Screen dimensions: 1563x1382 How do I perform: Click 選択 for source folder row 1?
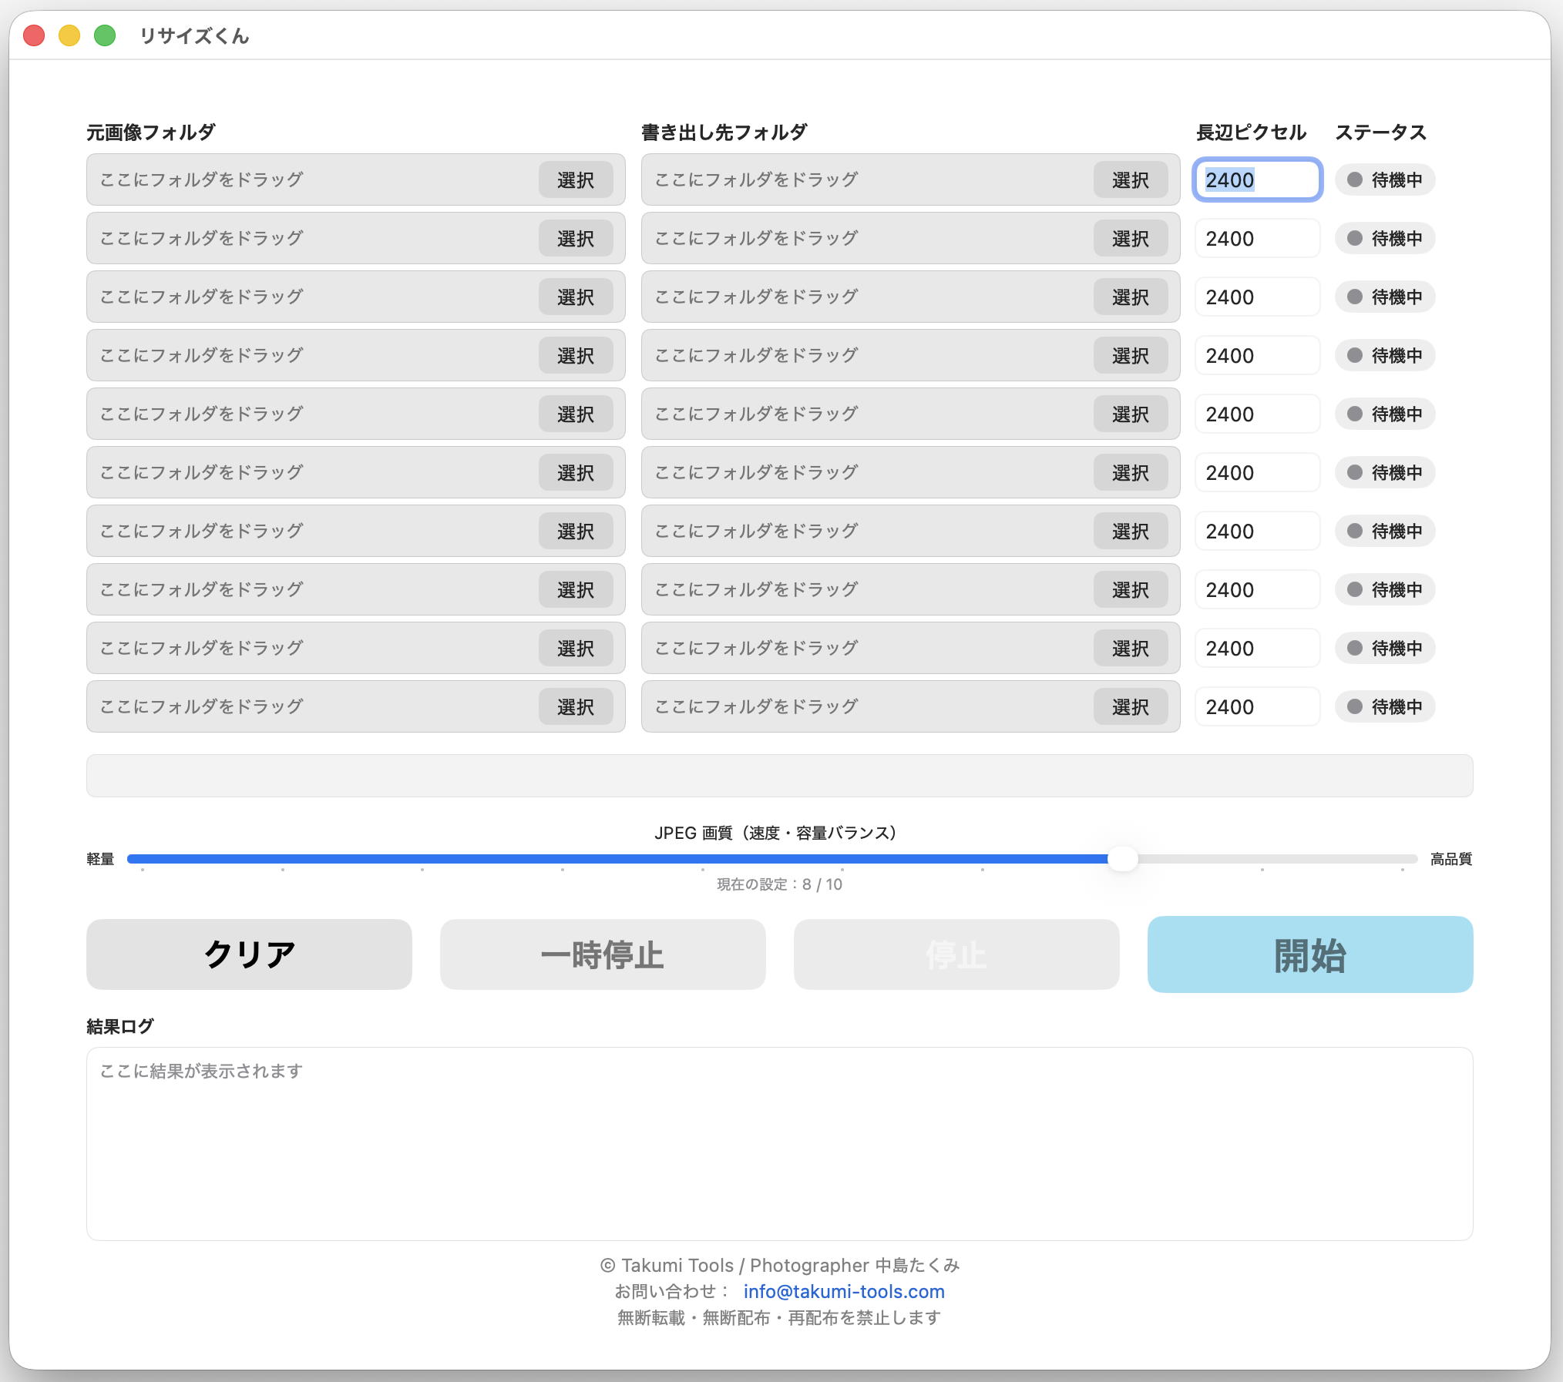pyautogui.click(x=576, y=180)
